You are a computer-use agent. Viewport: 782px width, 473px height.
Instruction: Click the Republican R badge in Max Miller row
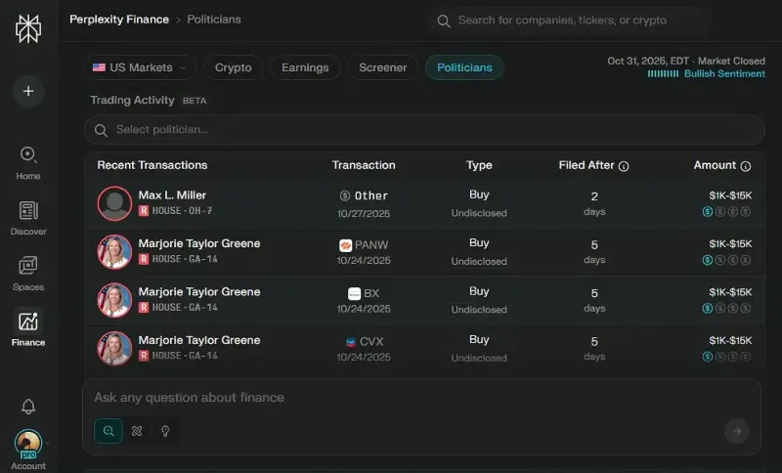coord(144,211)
